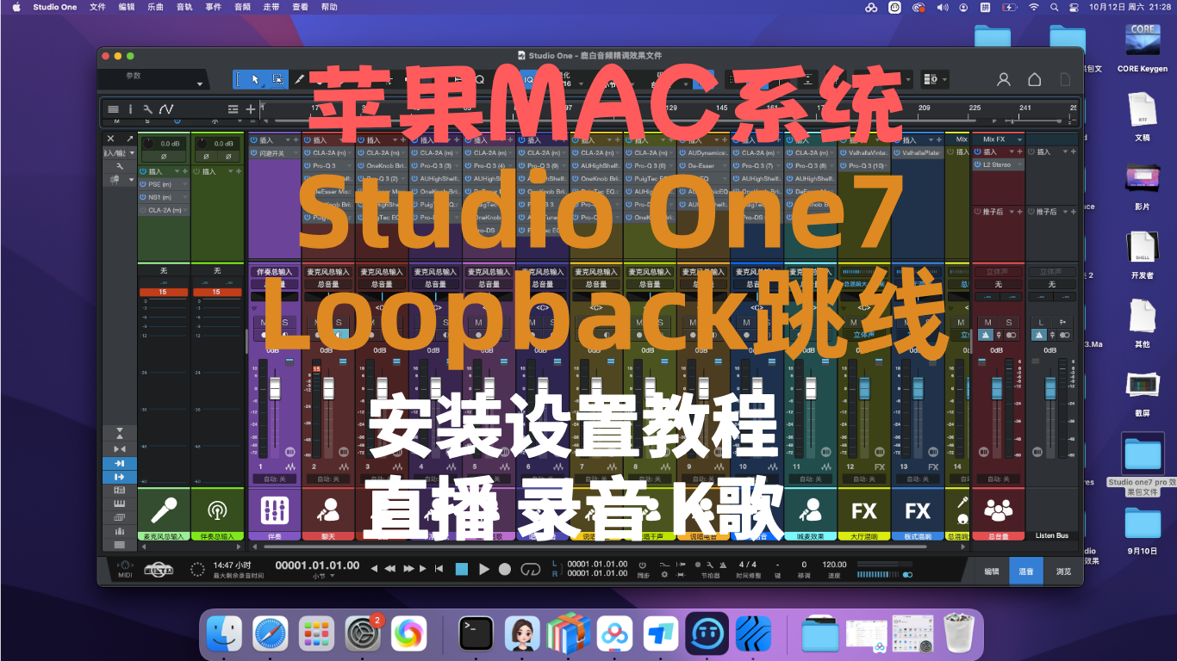Click the FX icon of 板式混响 channel
1177x661 pixels.
coord(917,510)
